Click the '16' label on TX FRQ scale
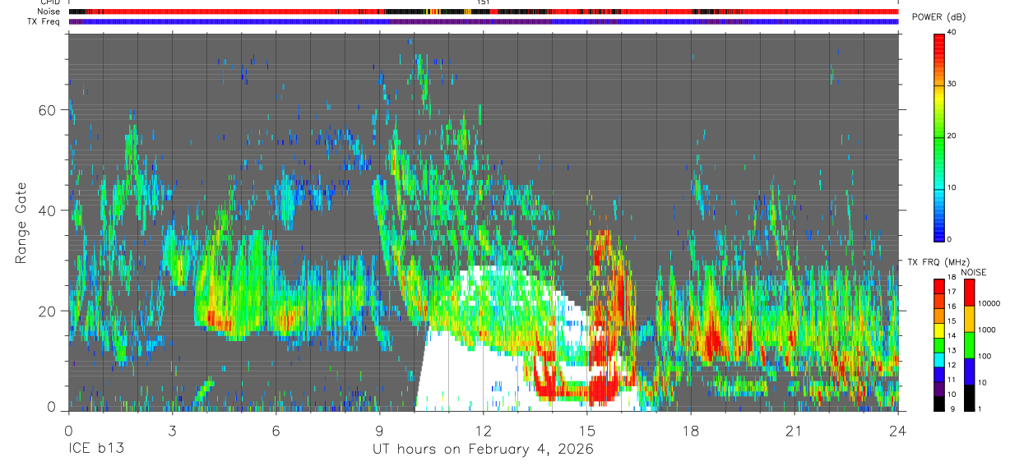Screen dimensions: 1010x466 [x=952, y=306]
